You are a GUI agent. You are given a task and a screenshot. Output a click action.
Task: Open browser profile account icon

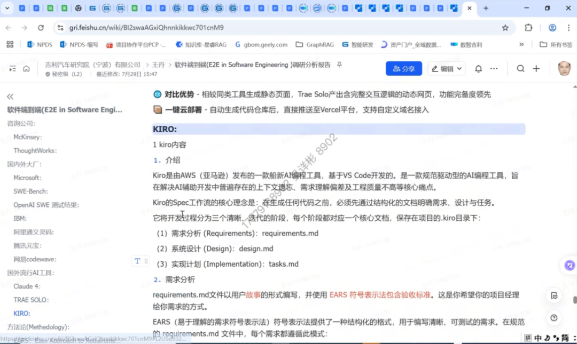point(552,28)
